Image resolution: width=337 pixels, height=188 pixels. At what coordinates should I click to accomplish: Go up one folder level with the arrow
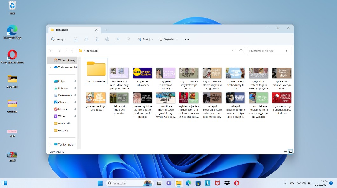pos(72,51)
